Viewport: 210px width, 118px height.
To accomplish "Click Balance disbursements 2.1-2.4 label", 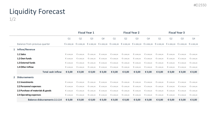I will (45, 100).
